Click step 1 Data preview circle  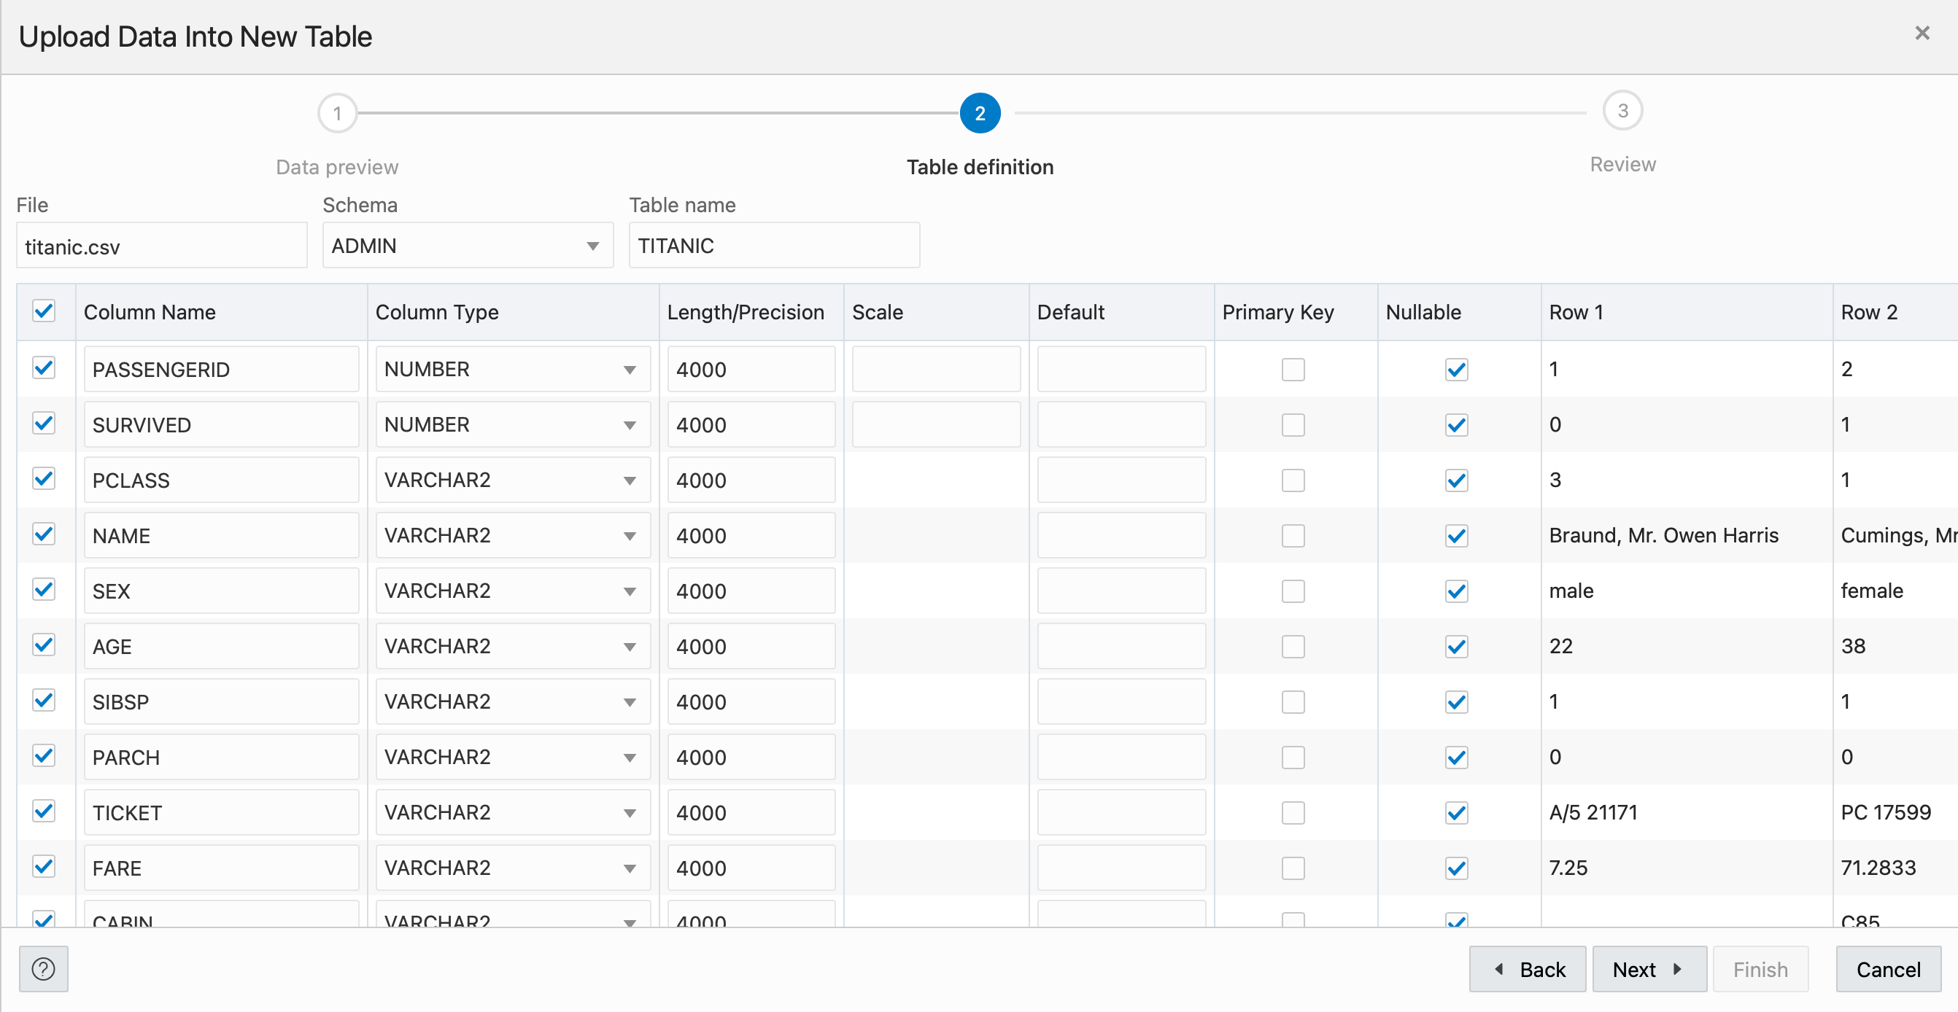pyautogui.click(x=337, y=112)
